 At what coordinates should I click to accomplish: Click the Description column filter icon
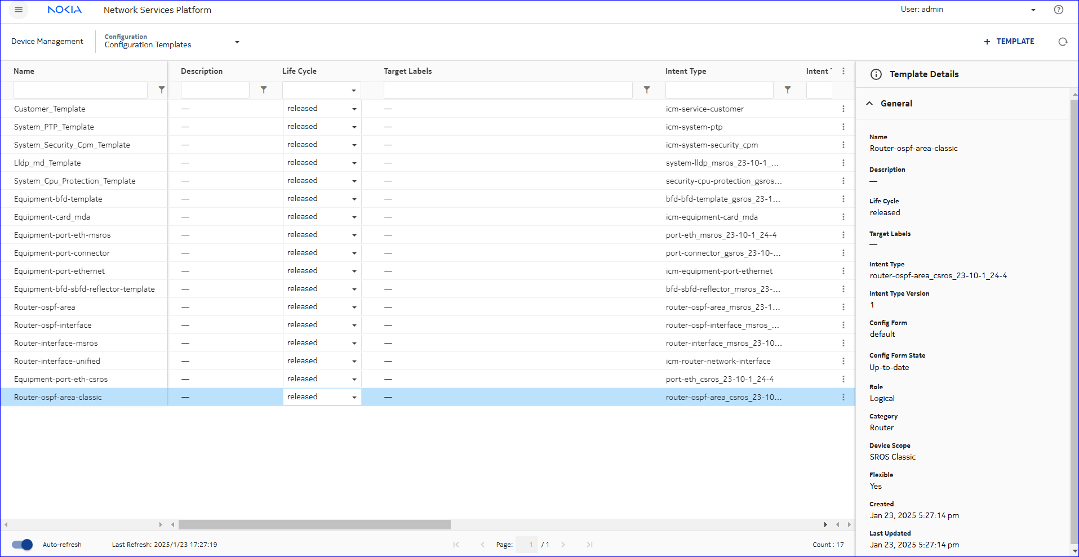(x=264, y=90)
